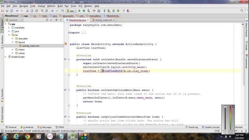Screen dimensions: 249x140
Task: Click the Windows Start button
Action: pyautogui.click(x=5, y=136)
